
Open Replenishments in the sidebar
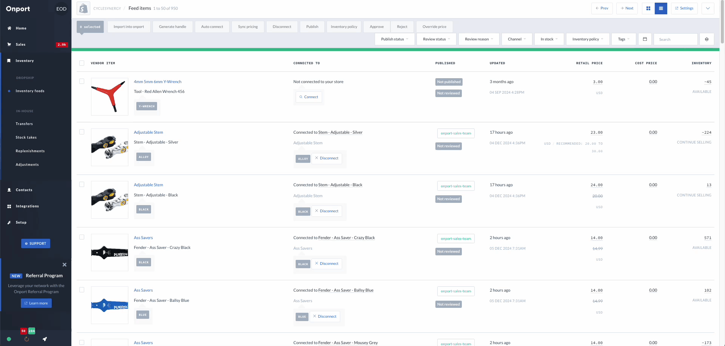(30, 151)
